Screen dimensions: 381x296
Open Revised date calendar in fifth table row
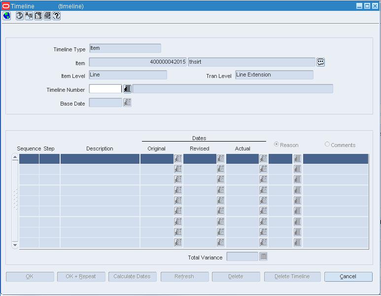click(x=221, y=201)
